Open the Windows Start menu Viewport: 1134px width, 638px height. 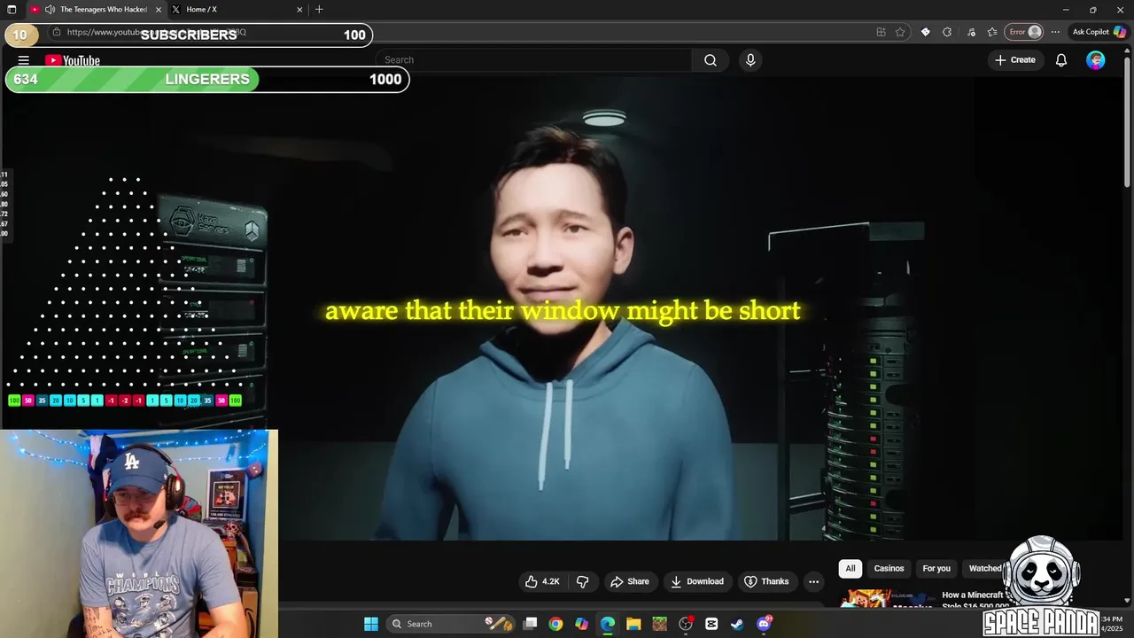tap(371, 624)
